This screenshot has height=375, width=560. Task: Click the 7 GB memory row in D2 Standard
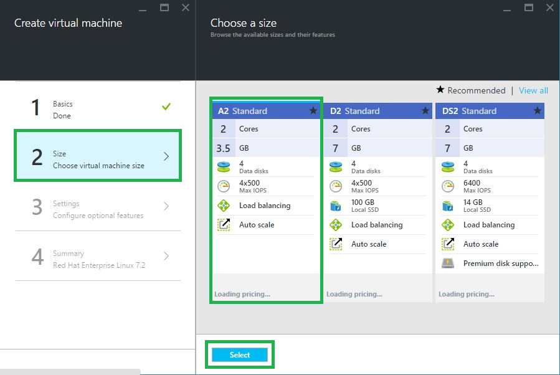coord(379,148)
